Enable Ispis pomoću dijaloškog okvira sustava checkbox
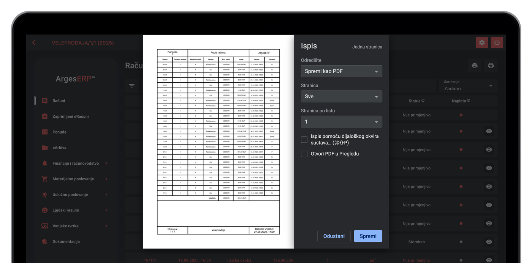 304,140
